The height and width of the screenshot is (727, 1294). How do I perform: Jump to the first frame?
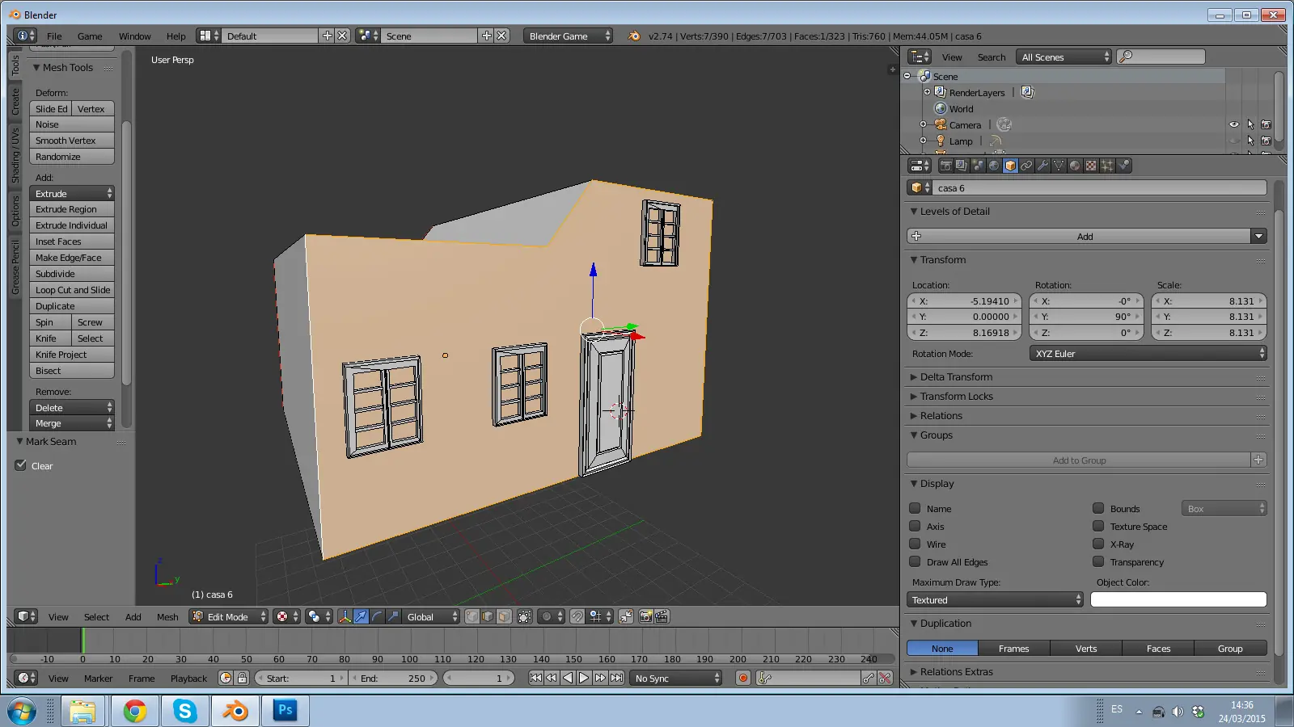pyautogui.click(x=535, y=678)
